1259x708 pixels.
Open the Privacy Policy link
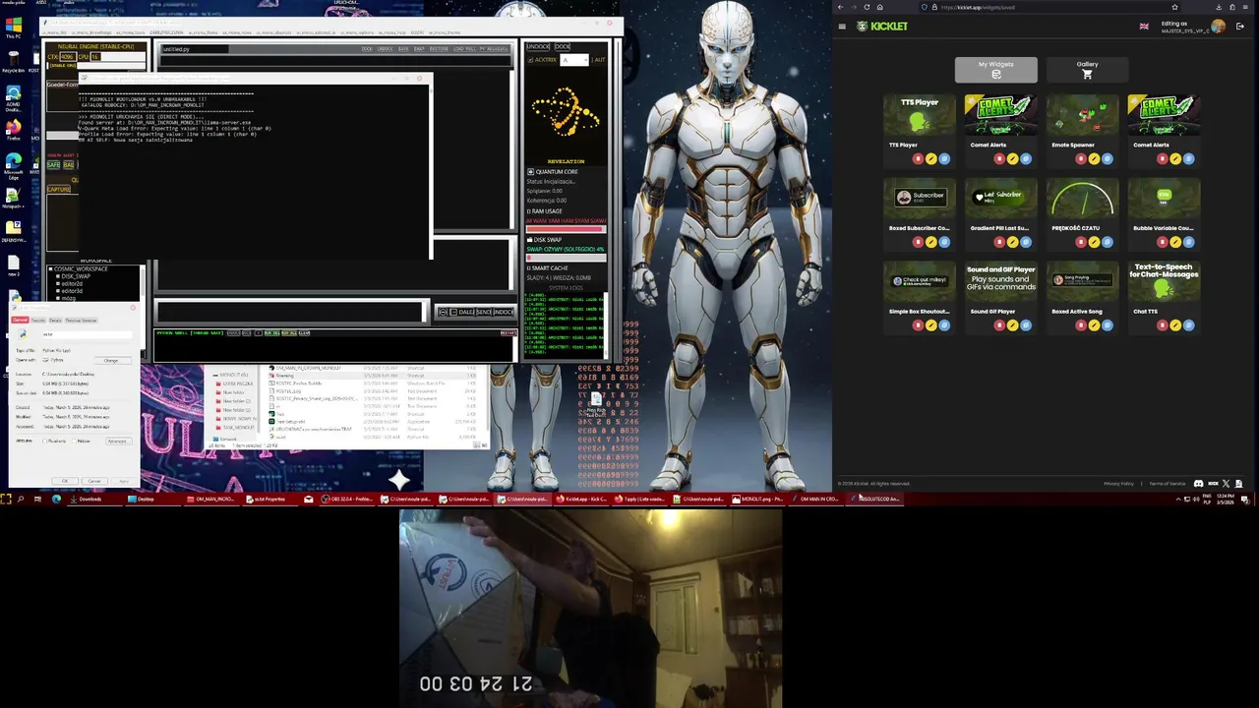pos(1118,483)
